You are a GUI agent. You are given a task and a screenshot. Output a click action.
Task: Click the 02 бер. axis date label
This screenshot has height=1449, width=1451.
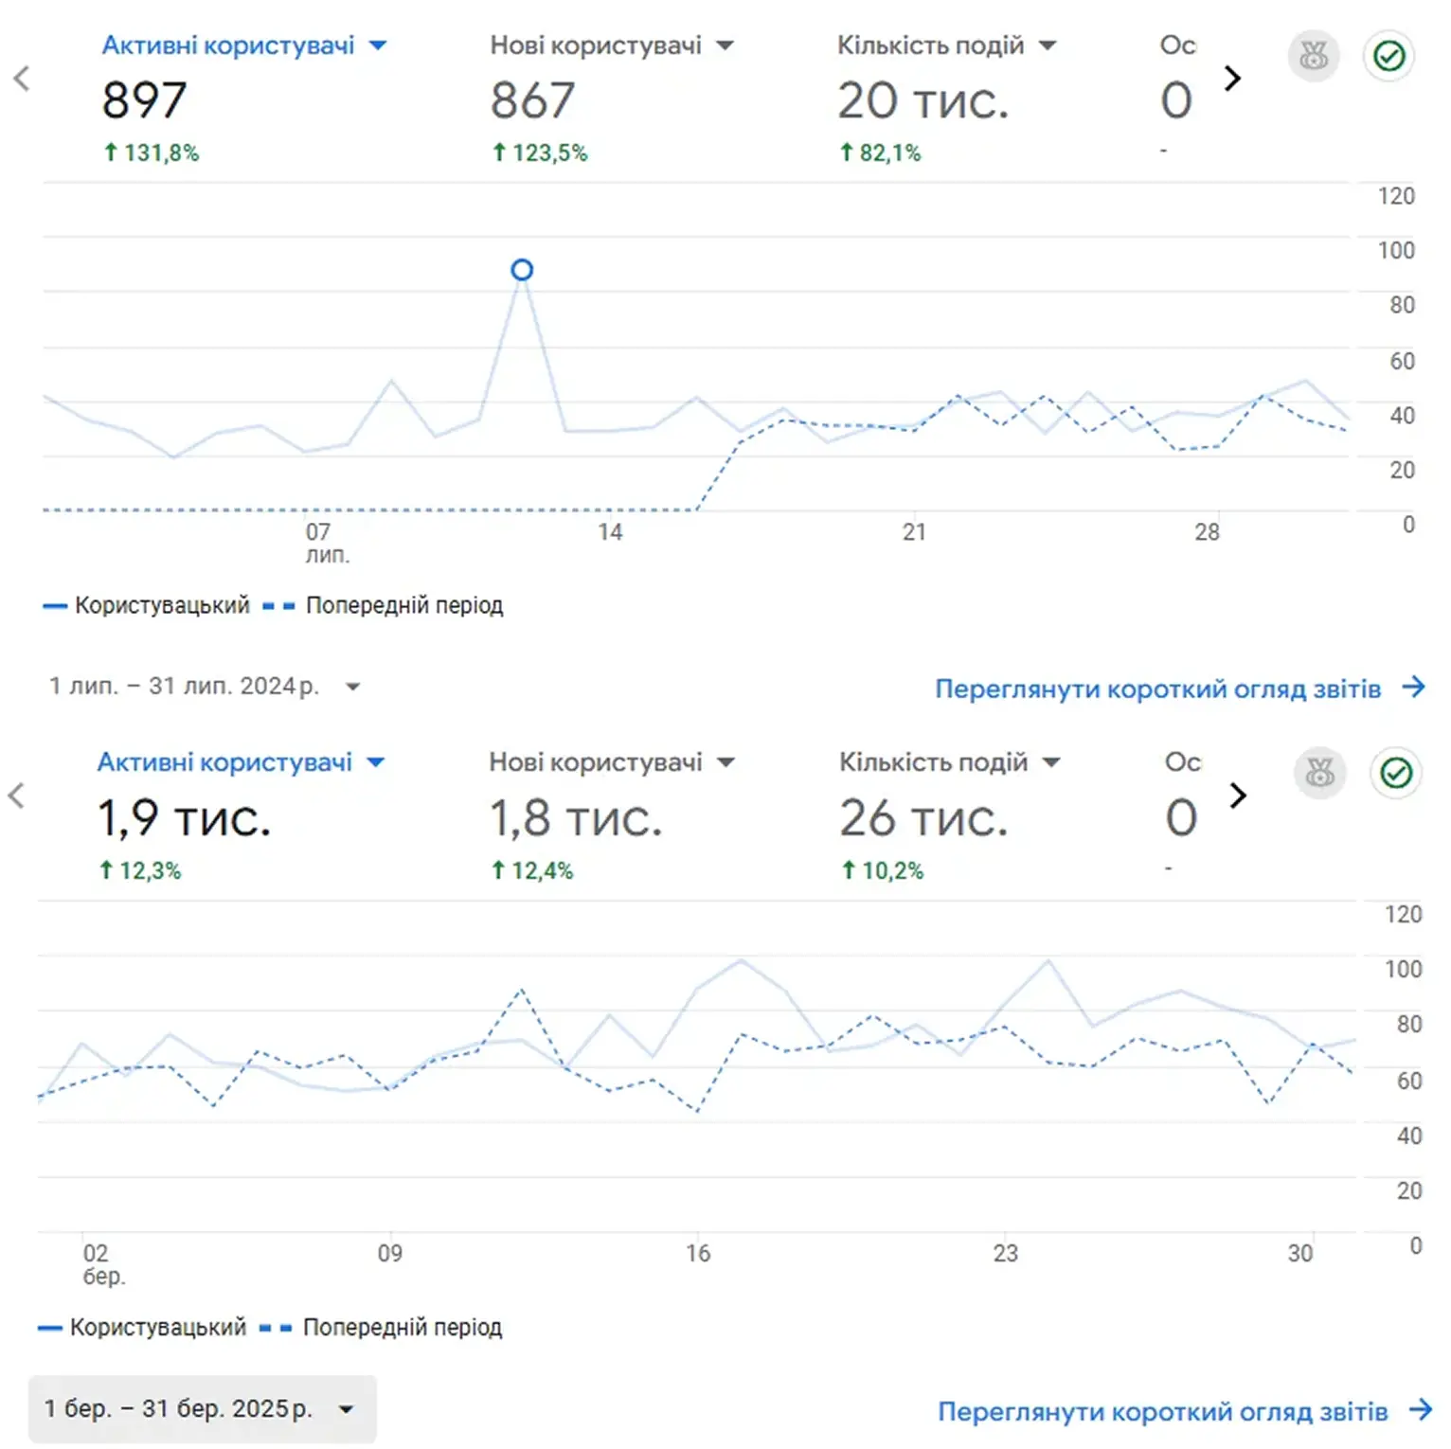(103, 1264)
